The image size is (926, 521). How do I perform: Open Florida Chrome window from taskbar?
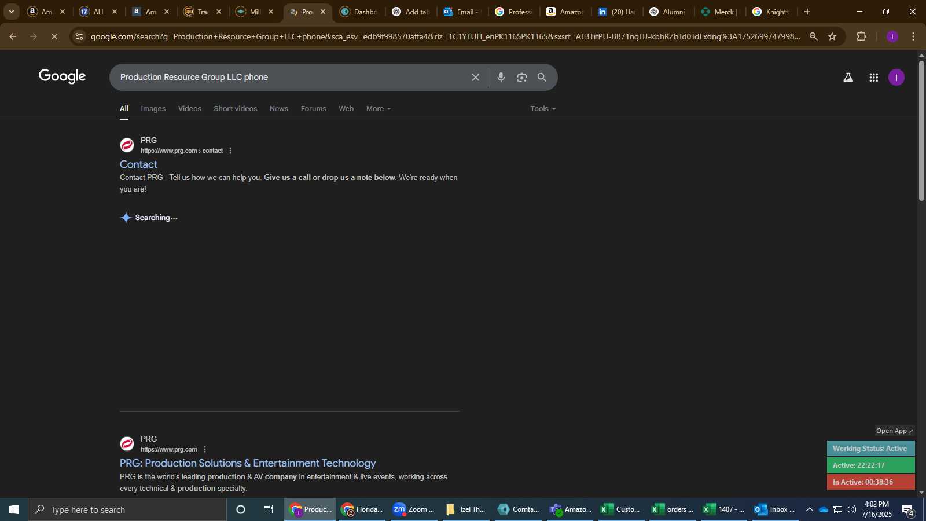click(x=362, y=509)
